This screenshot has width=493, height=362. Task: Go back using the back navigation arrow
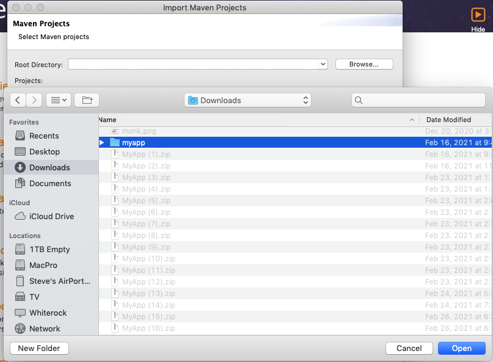pos(18,100)
